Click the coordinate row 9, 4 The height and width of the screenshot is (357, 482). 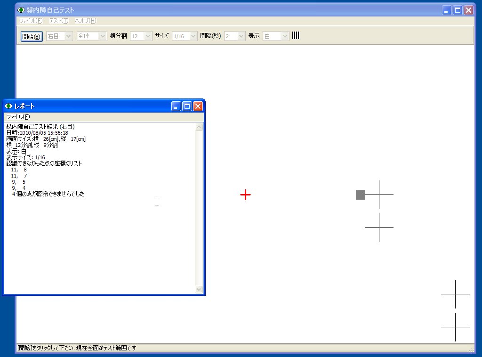click(19, 188)
